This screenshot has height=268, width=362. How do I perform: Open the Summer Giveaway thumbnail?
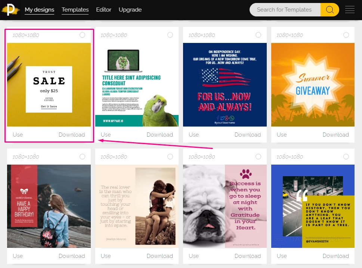point(313,85)
